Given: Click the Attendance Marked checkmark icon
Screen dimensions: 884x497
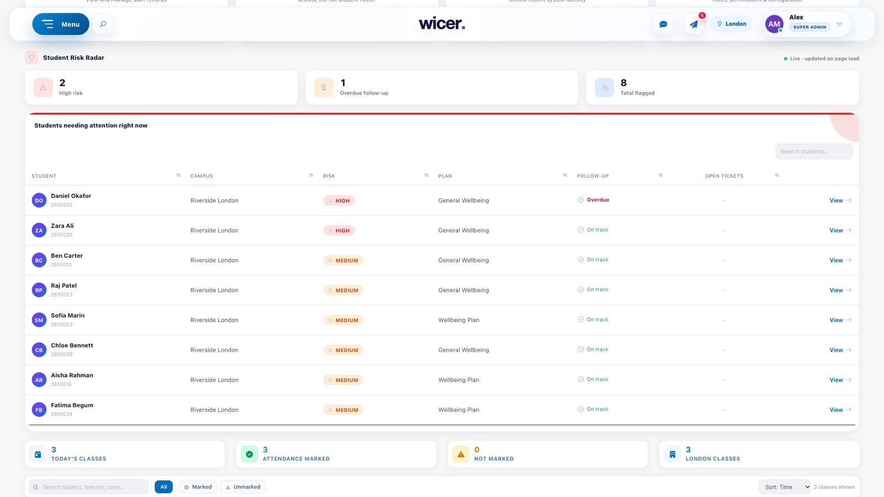Looking at the screenshot, I should pos(249,454).
